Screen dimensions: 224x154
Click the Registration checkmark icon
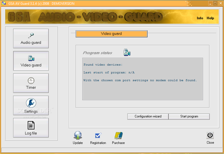point(98,135)
